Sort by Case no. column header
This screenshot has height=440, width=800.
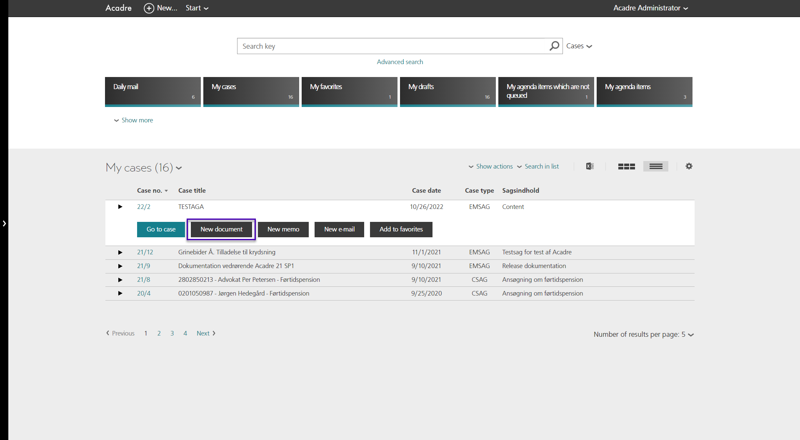point(152,190)
